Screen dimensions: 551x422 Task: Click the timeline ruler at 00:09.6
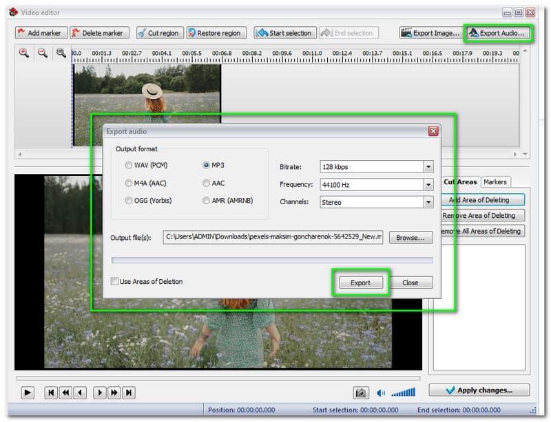click(282, 54)
